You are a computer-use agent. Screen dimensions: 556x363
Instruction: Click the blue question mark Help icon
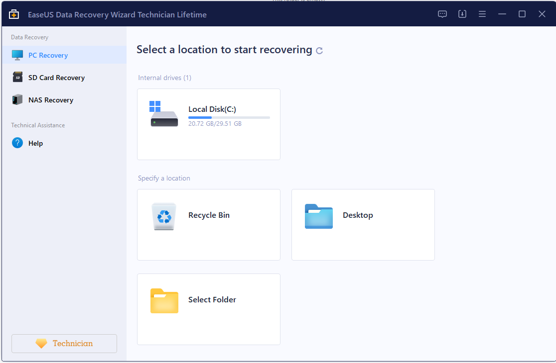(x=17, y=143)
